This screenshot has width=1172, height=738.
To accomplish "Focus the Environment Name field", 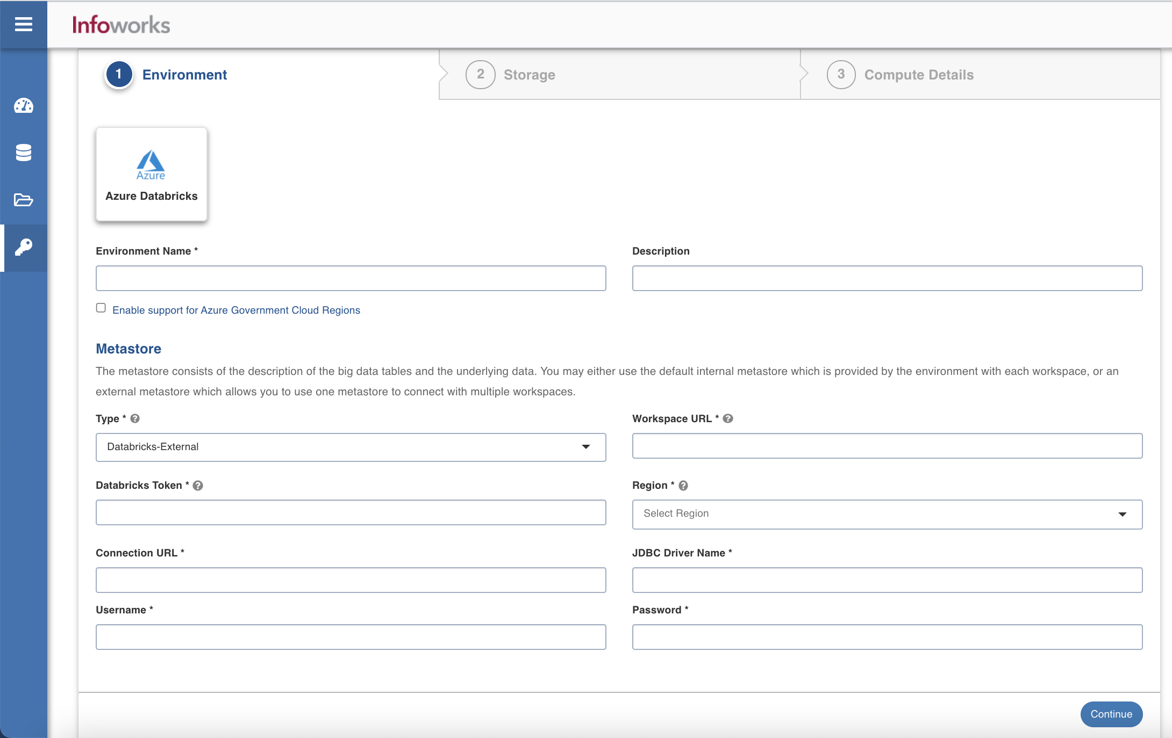I will [351, 278].
